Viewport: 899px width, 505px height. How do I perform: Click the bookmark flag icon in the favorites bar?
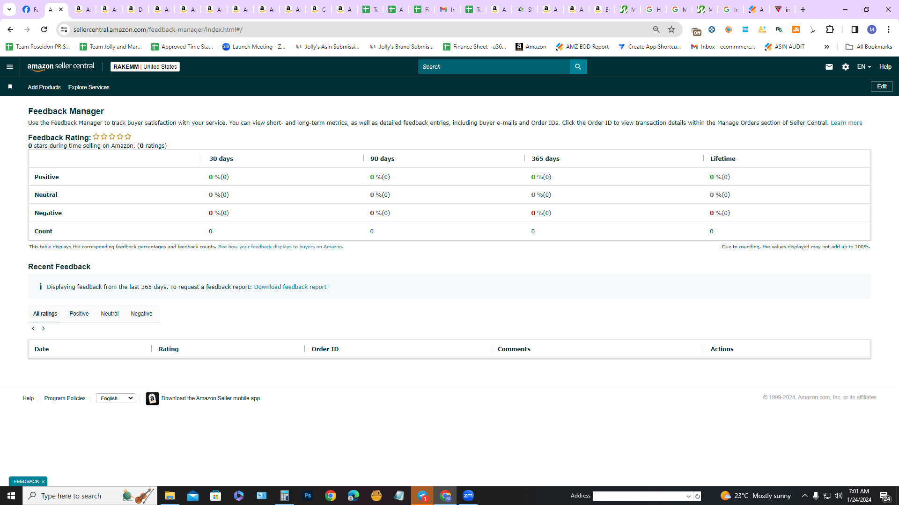[x=10, y=87]
